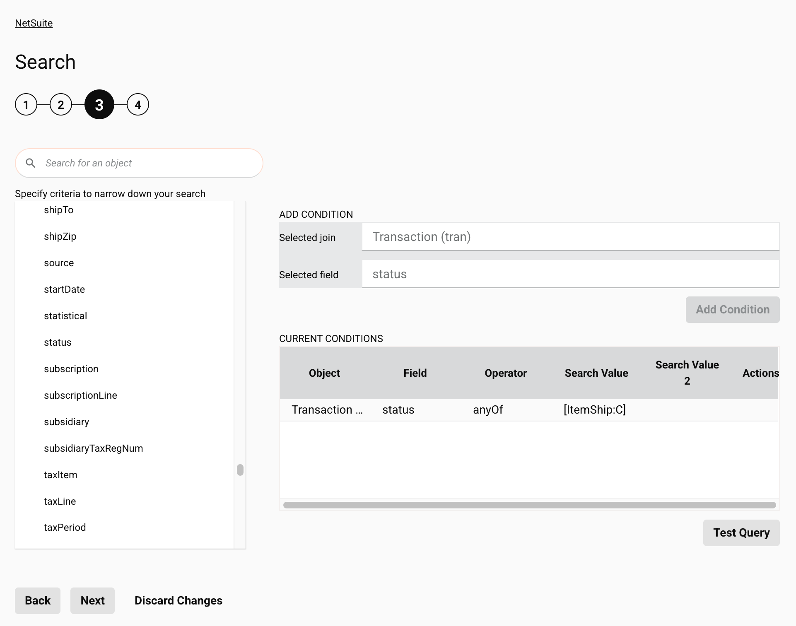Click the field list vertical scrollbar thumb

pyautogui.click(x=240, y=470)
